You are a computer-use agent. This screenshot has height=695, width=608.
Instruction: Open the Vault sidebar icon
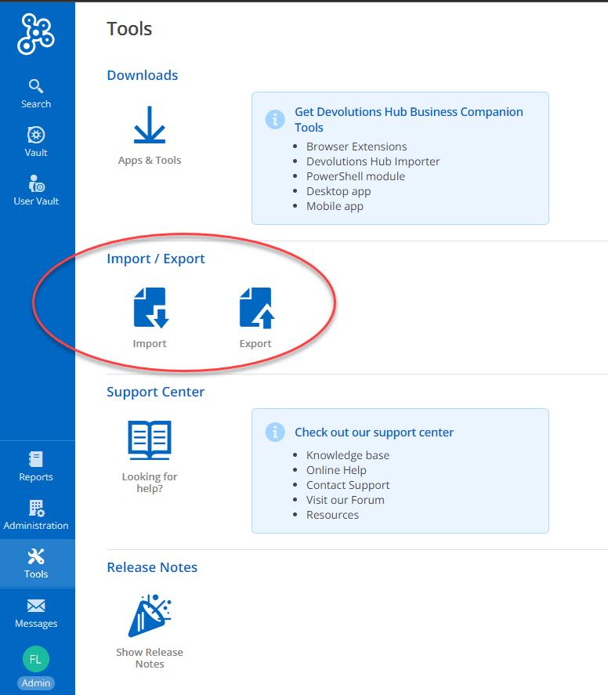click(x=36, y=142)
